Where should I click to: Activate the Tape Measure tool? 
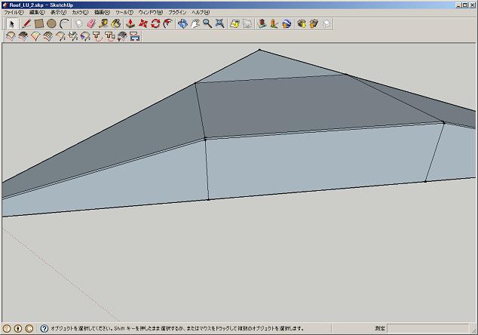(103, 23)
